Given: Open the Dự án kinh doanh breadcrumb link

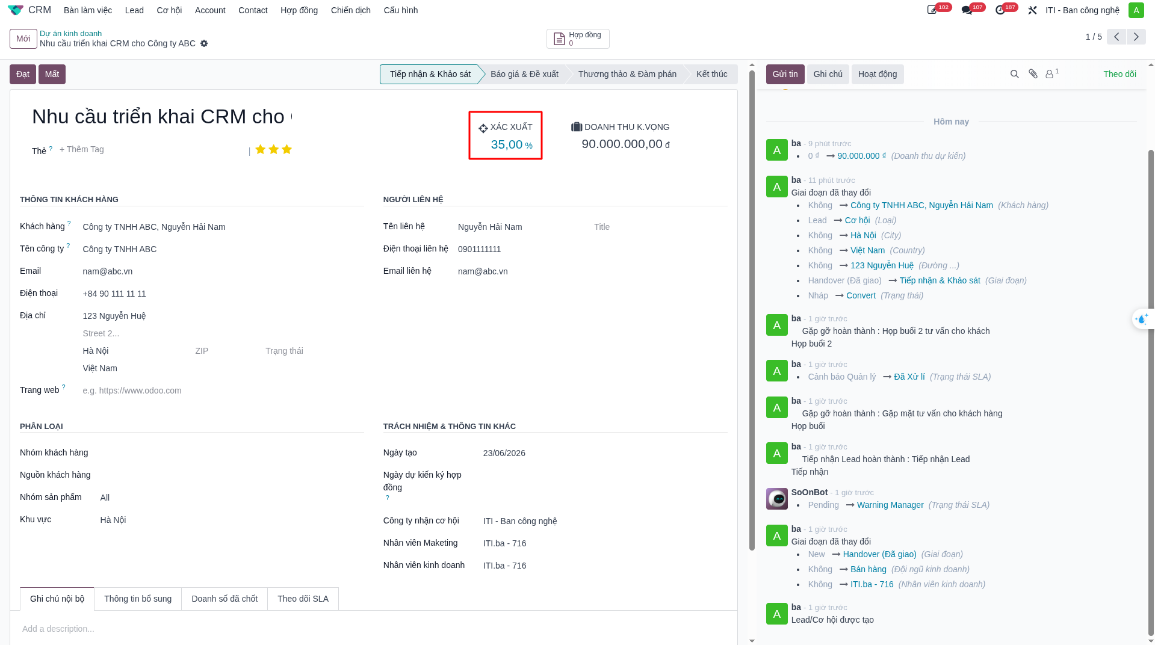Looking at the screenshot, I should coord(70,33).
